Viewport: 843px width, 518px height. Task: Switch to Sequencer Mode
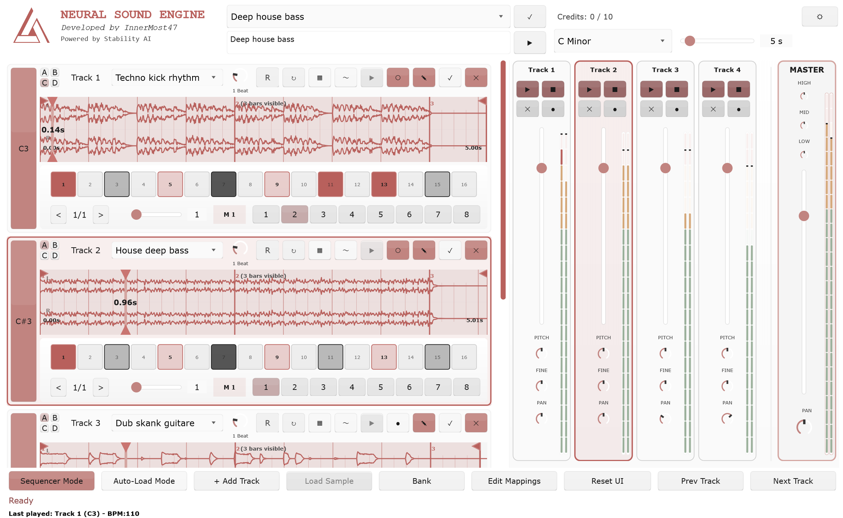tap(51, 481)
